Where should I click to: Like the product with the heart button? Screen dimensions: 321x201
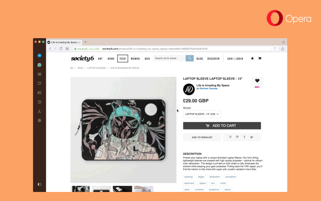(257, 81)
